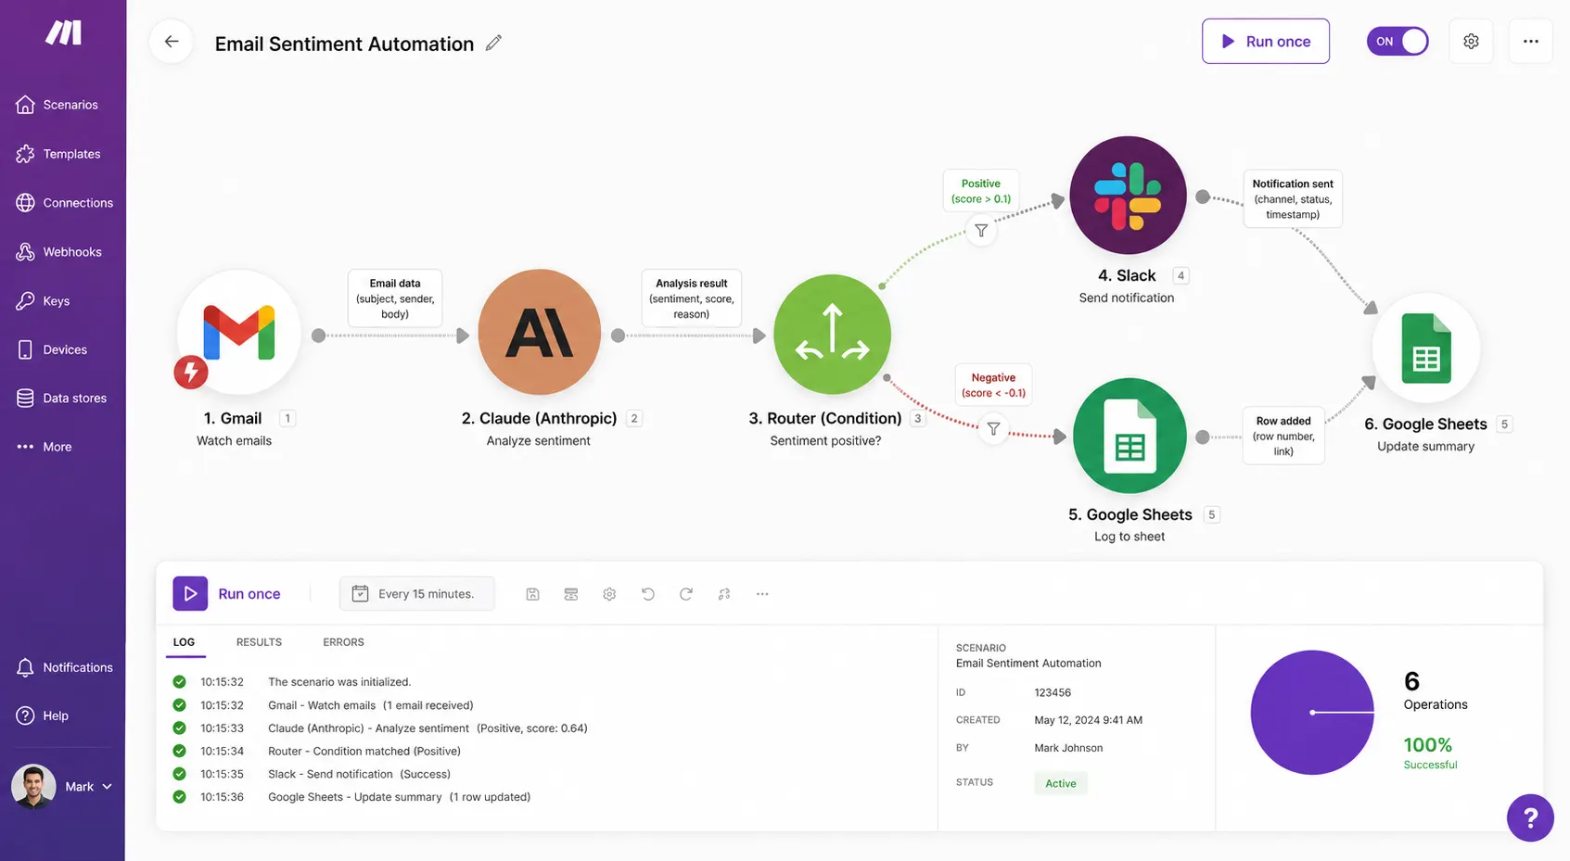Open the Negative route filter icon
Viewport: 1570px width, 861px height.
tap(993, 428)
